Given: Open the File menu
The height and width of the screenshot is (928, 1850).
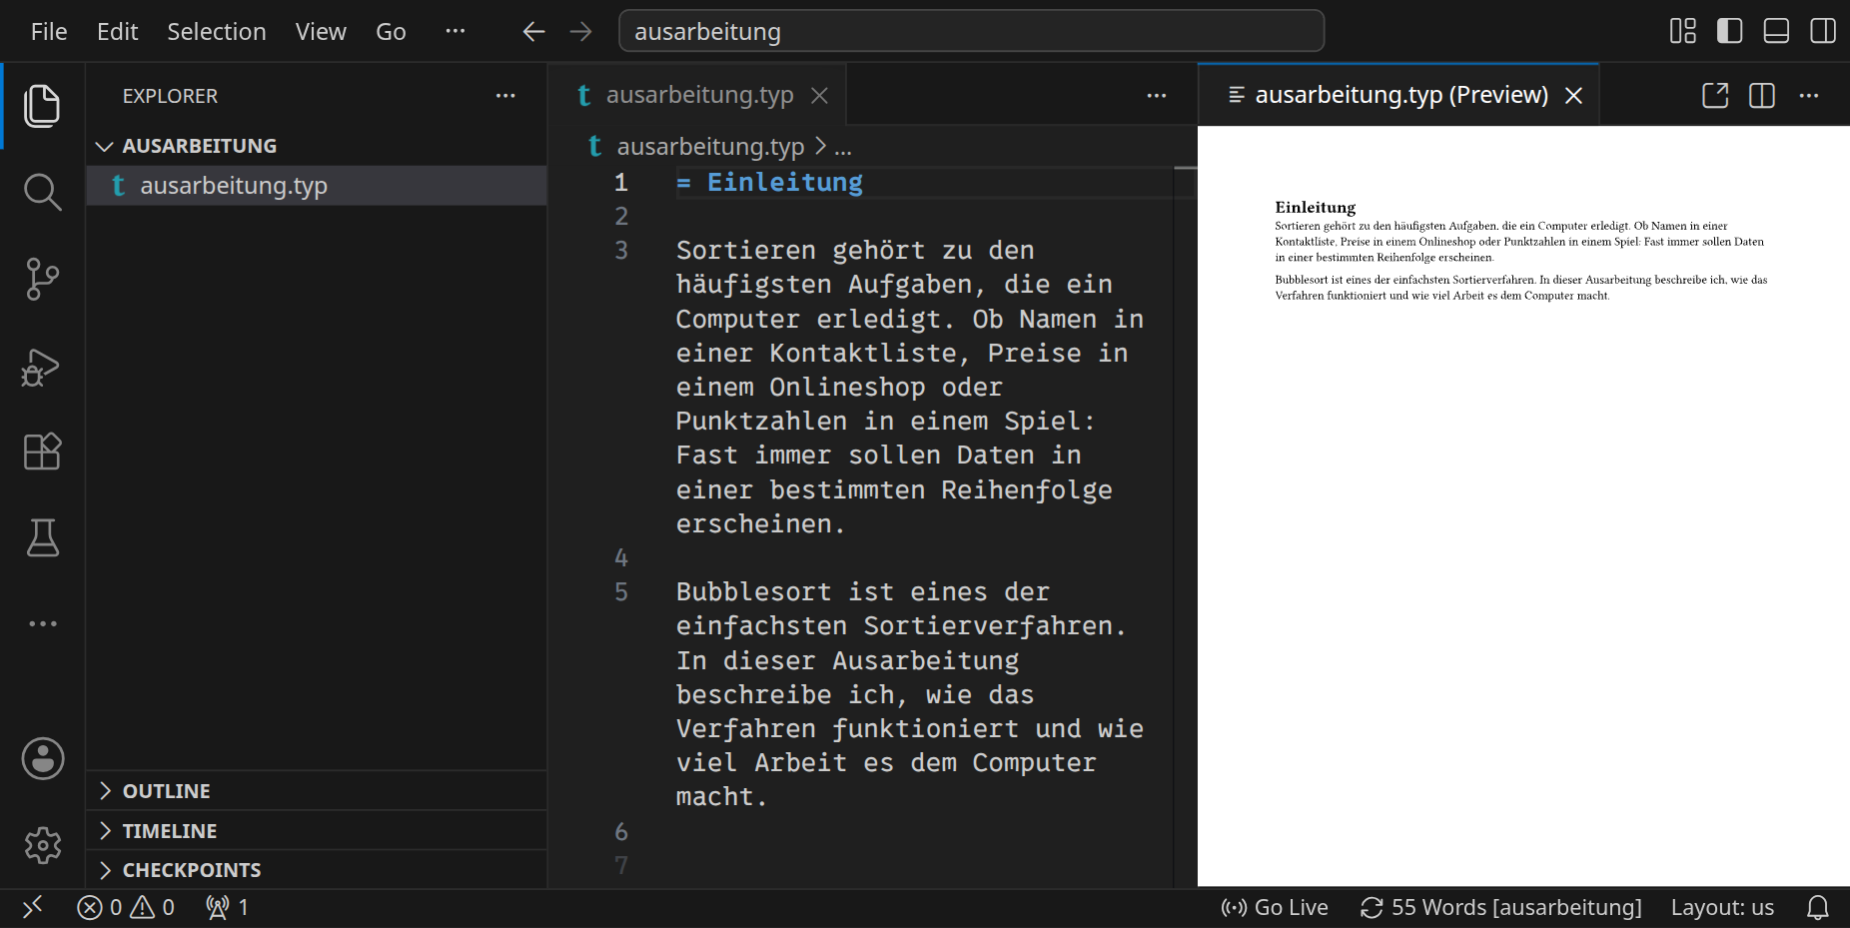Looking at the screenshot, I should point(49,32).
